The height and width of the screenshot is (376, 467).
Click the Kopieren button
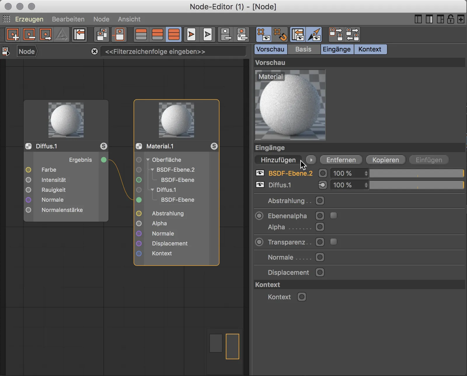386,160
